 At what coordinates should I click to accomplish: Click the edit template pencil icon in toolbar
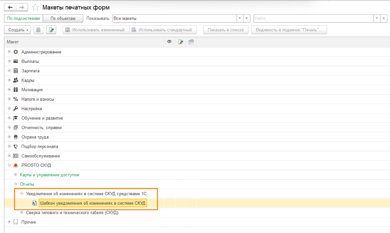click(x=52, y=30)
